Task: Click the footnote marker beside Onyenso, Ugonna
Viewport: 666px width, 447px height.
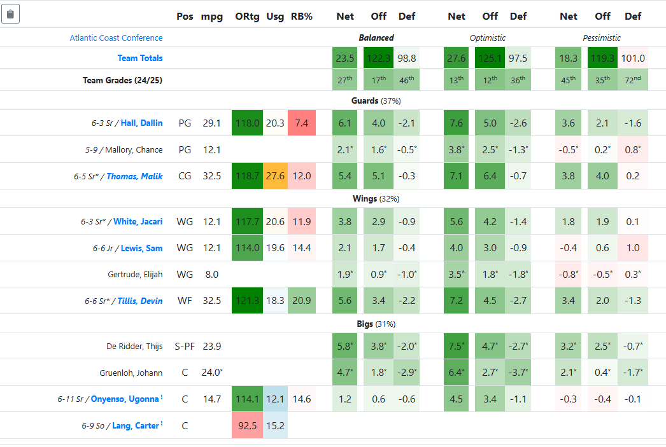Action: pos(161,397)
